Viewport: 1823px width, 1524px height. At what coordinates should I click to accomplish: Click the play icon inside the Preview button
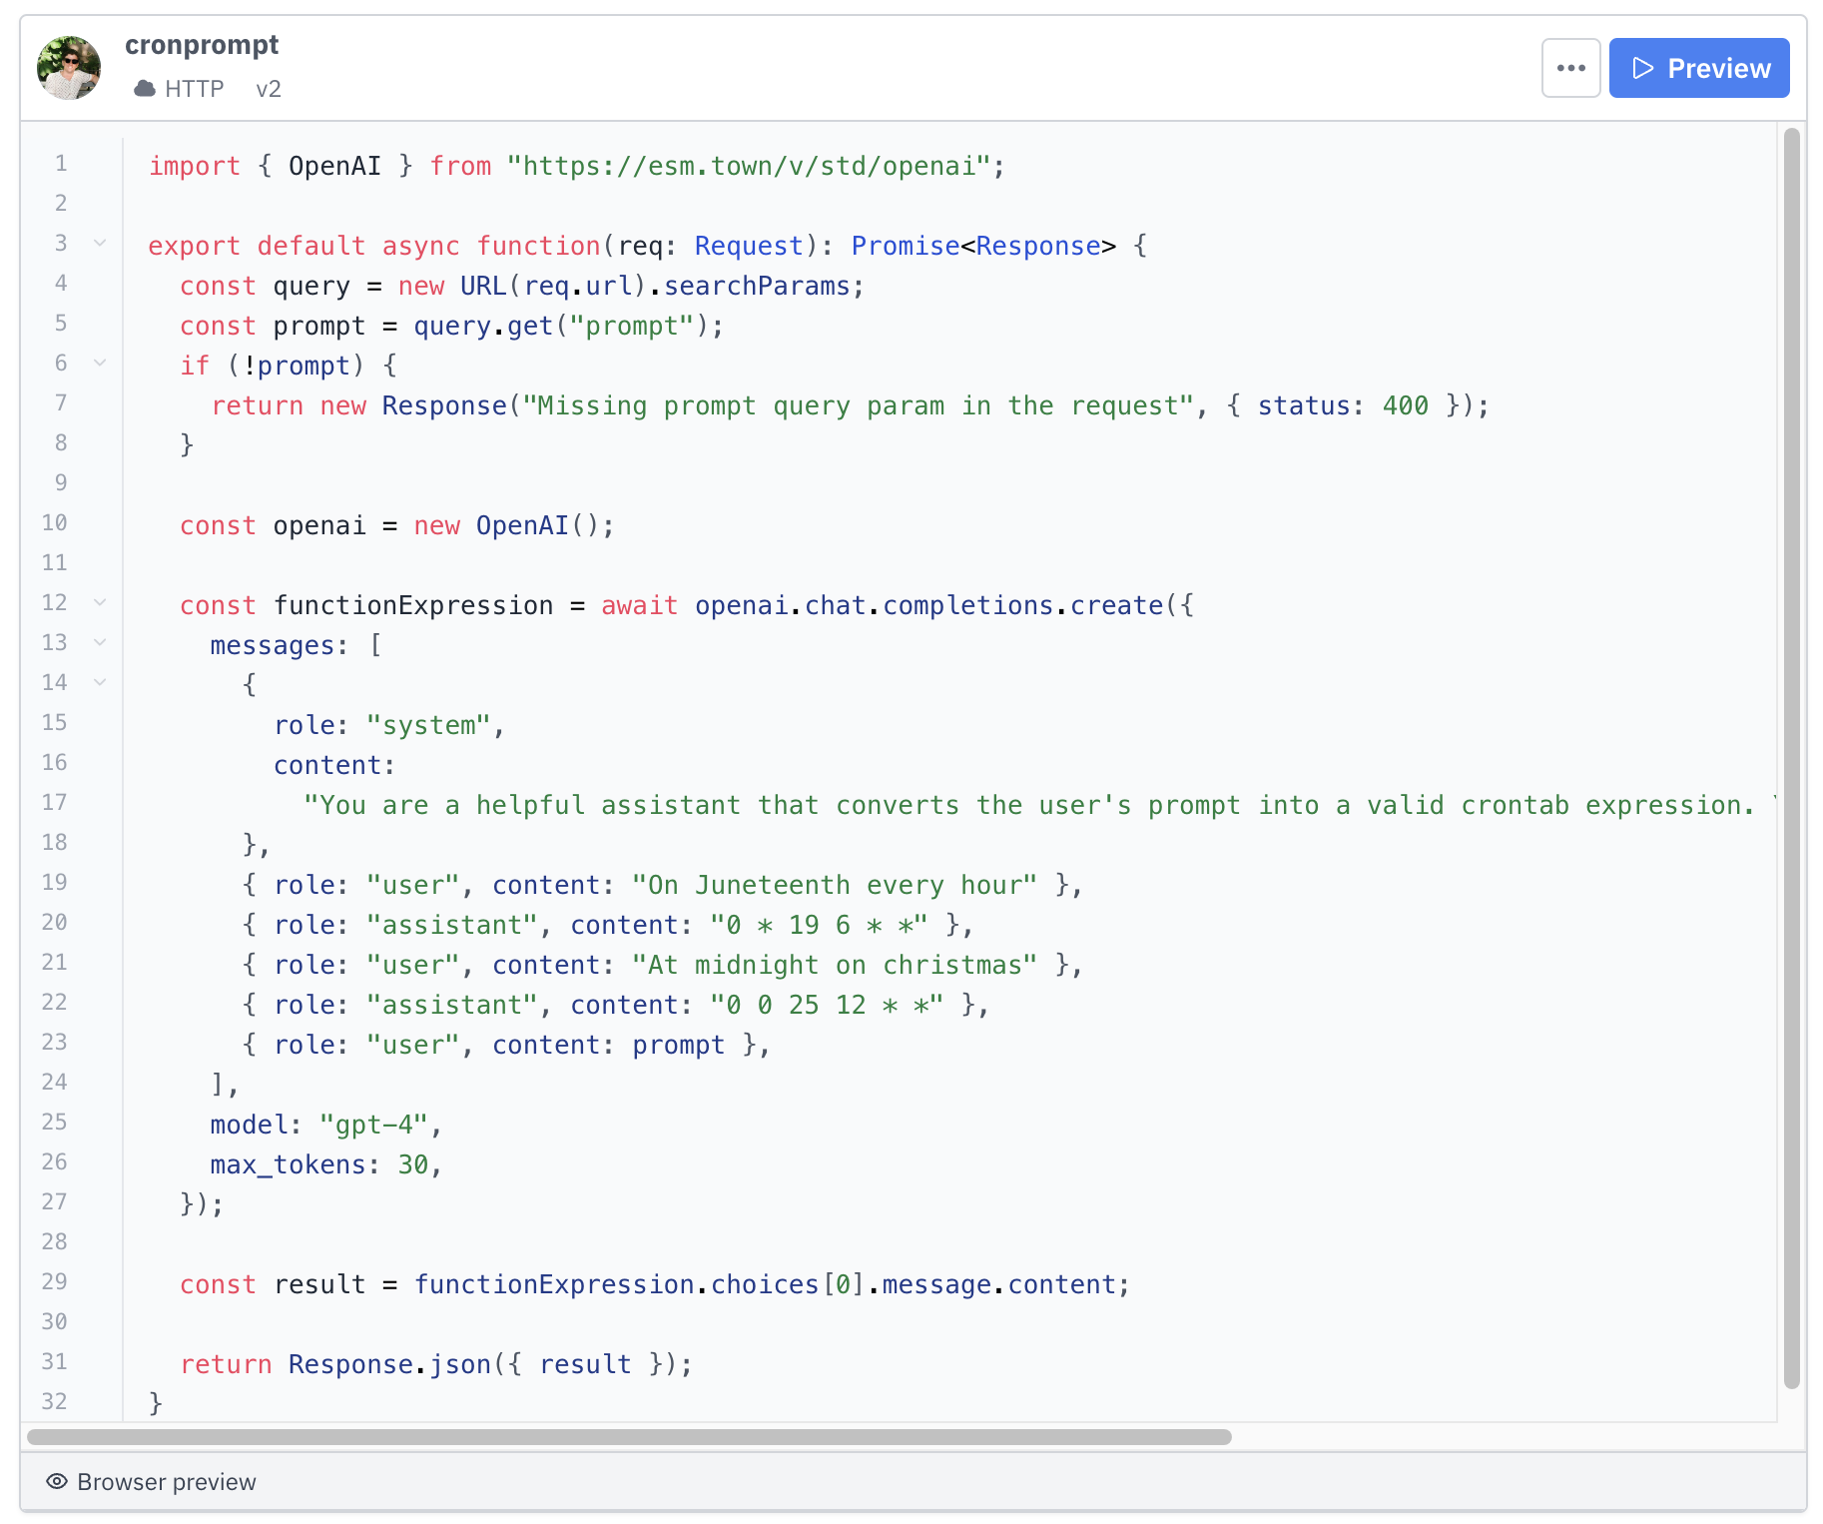coord(1641,67)
